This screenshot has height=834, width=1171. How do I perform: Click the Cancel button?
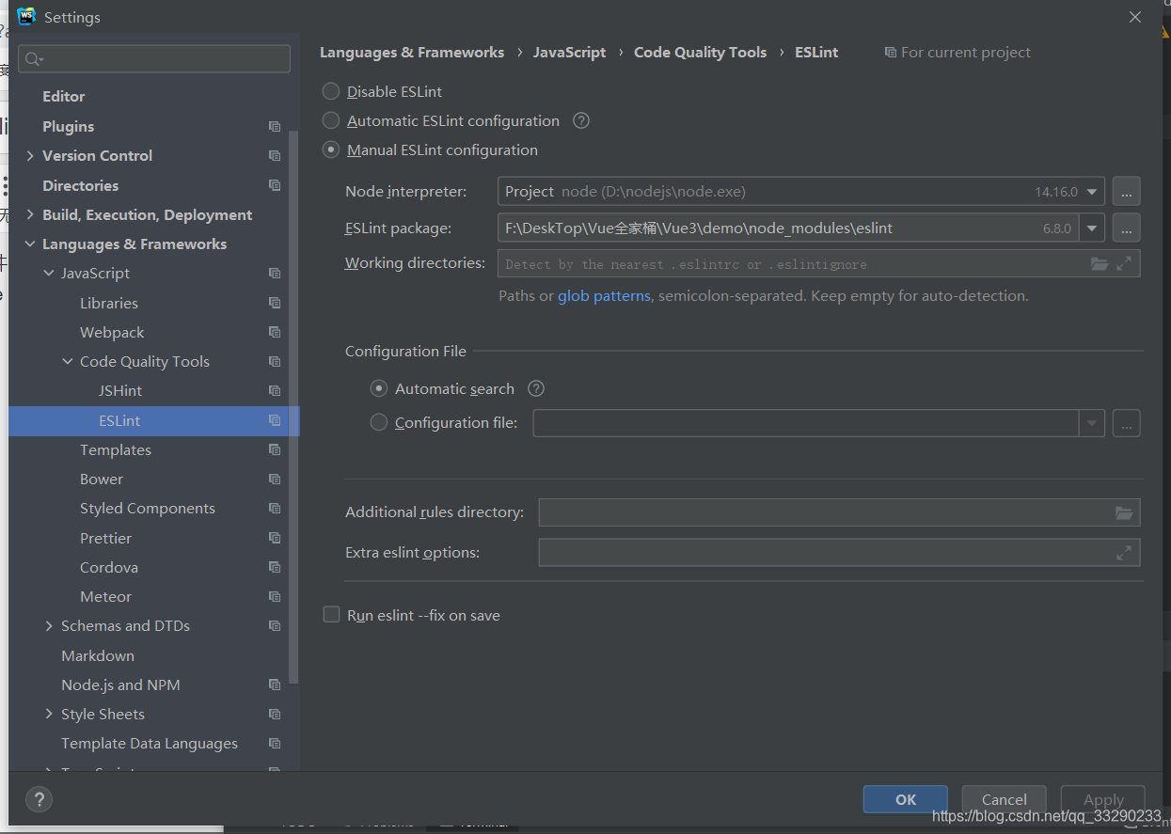click(x=1005, y=799)
